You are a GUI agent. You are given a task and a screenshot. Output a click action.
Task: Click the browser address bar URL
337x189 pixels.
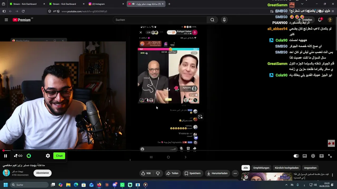pos(84,11)
